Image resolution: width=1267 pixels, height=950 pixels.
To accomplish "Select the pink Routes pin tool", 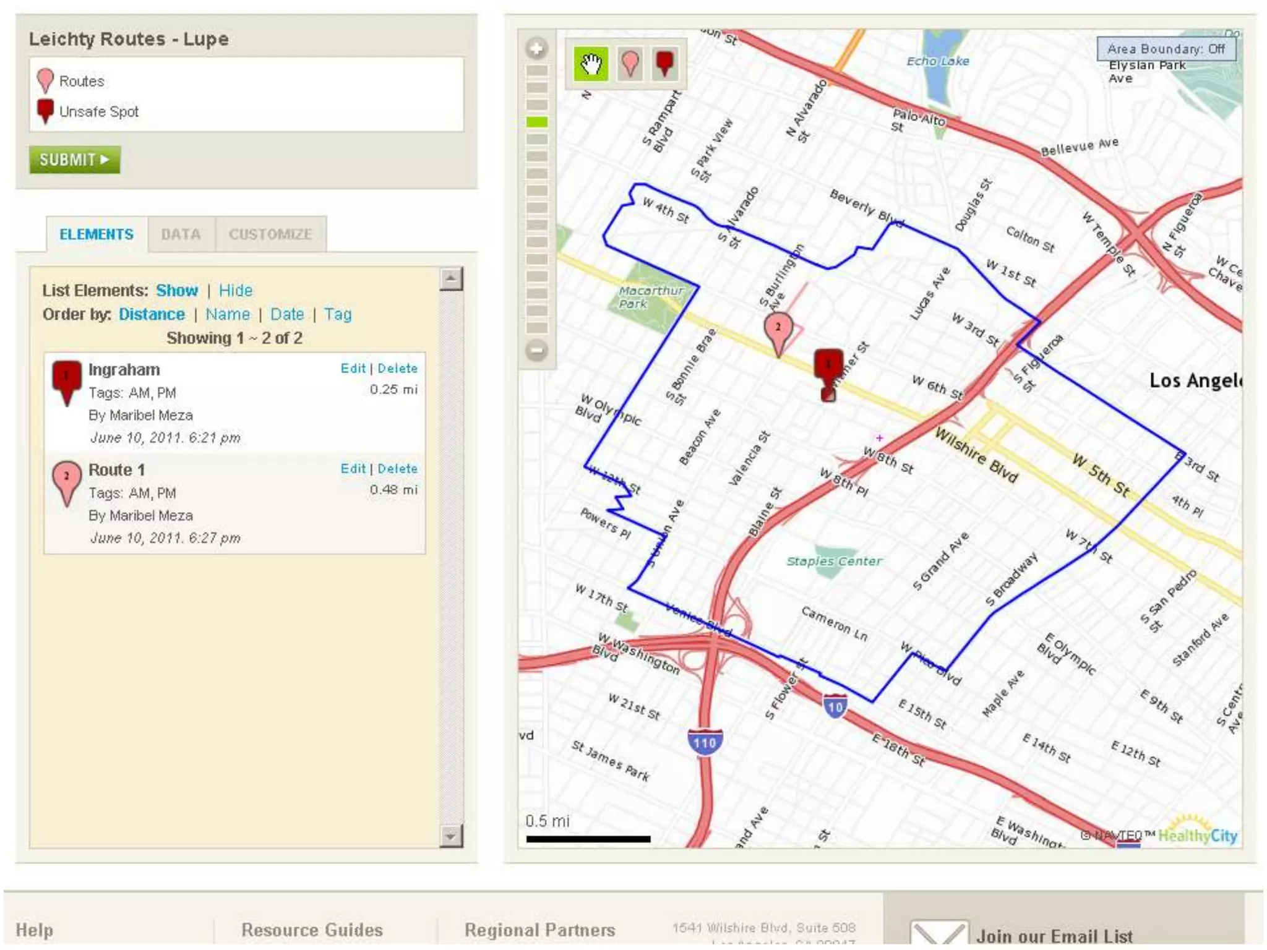I will click(629, 64).
